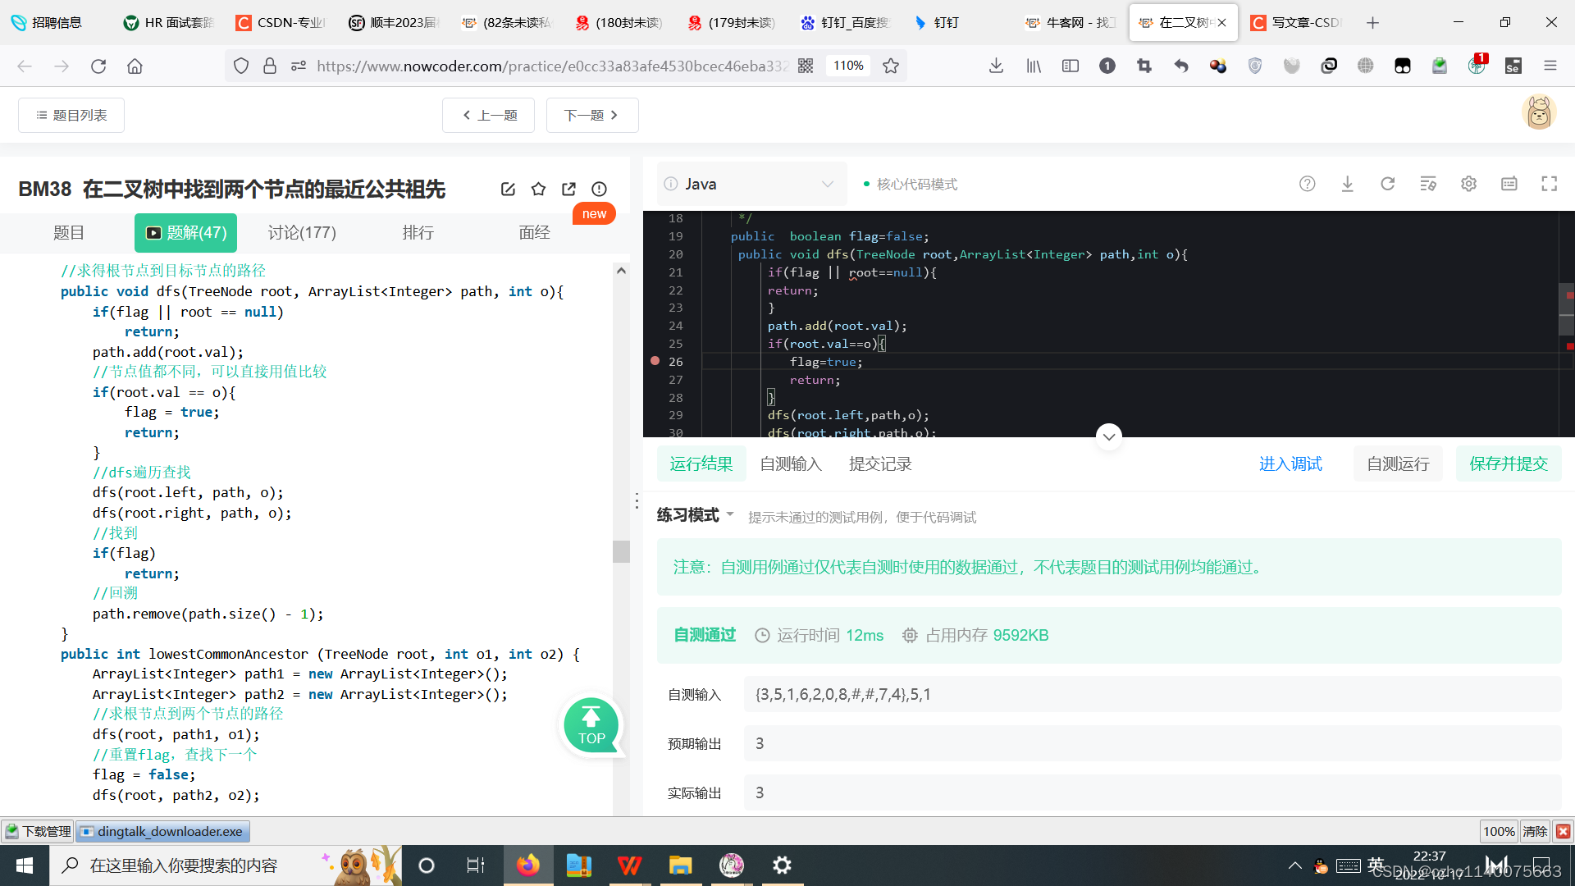Click the 保存并提交 button
The image size is (1575, 886).
click(x=1508, y=464)
